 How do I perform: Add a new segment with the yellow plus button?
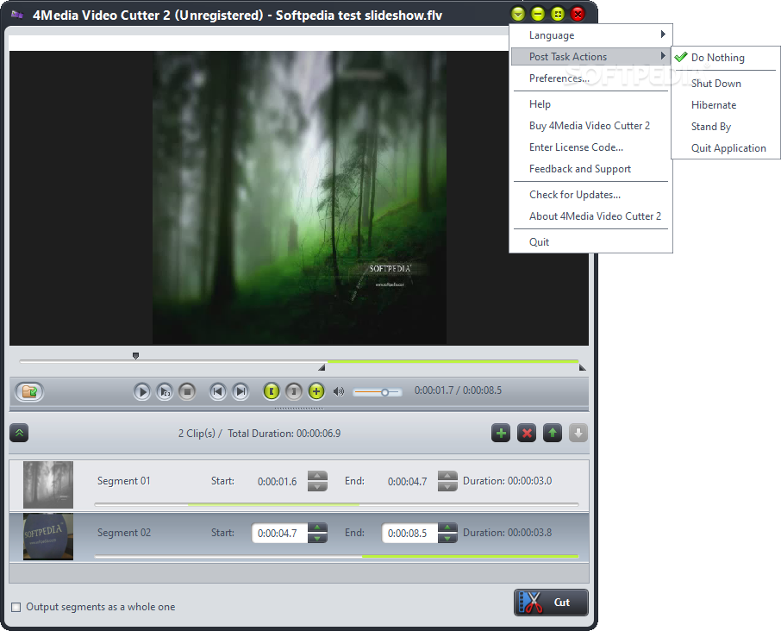pyautogui.click(x=316, y=391)
